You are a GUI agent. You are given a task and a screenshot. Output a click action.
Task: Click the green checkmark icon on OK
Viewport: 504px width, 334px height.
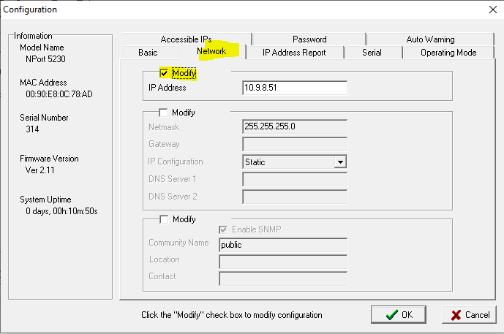coord(392,315)
